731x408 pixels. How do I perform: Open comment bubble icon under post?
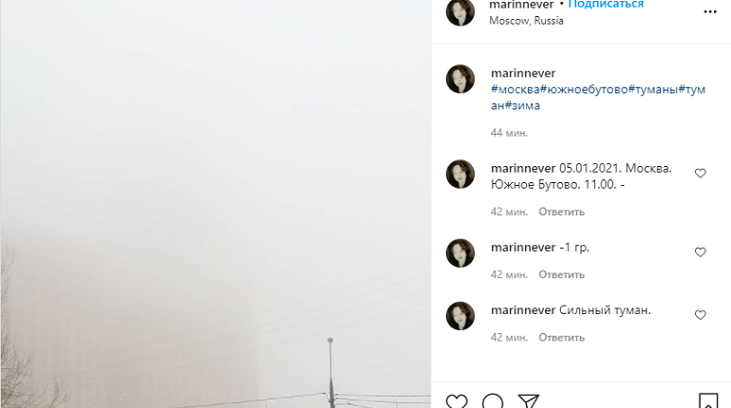[493, 401]
